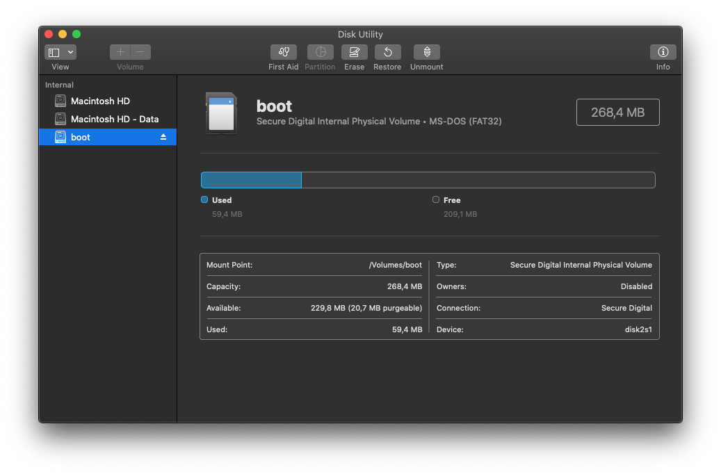This screenshot has width=721, height=474.
Task: Click the 268,4 MB capacity box
Action: 617,112
